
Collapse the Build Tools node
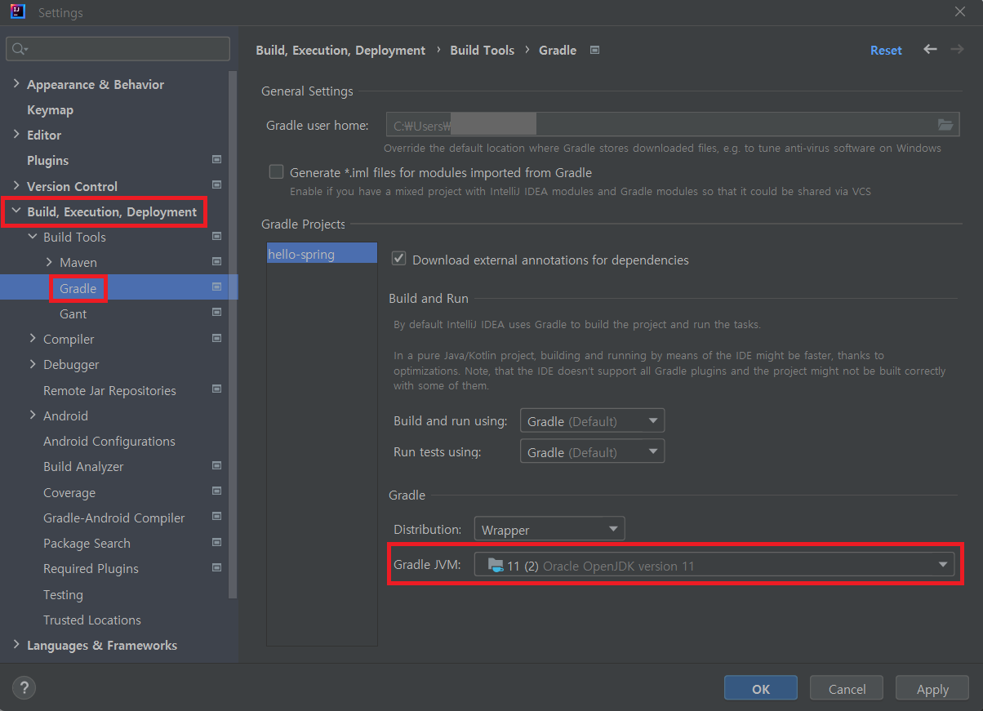(x=33, y=237)
